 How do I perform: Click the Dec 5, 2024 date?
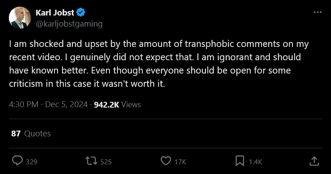tap(66, 104)
